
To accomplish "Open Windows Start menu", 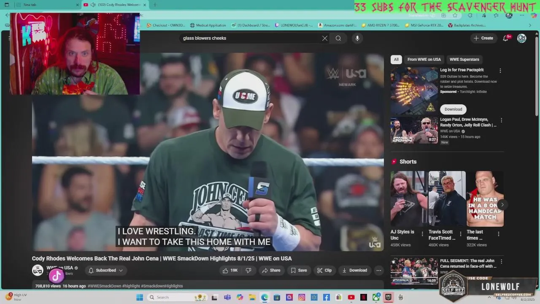I will coord(140,297).
